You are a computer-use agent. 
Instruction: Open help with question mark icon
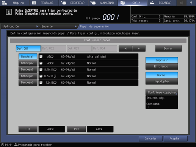tap(191, 3)
